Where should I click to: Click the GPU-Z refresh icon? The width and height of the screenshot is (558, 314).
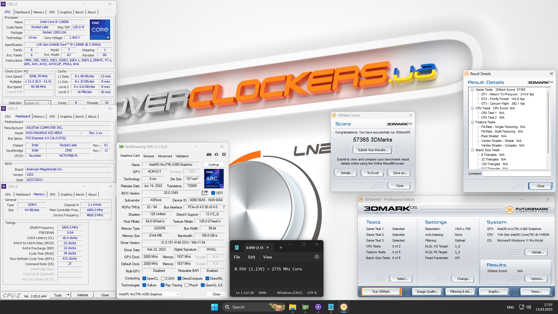point(216,154)
